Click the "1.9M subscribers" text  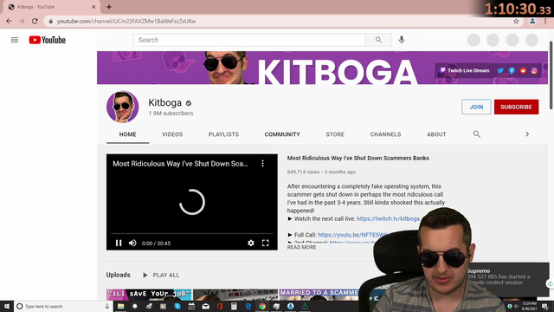pos(171,114)
